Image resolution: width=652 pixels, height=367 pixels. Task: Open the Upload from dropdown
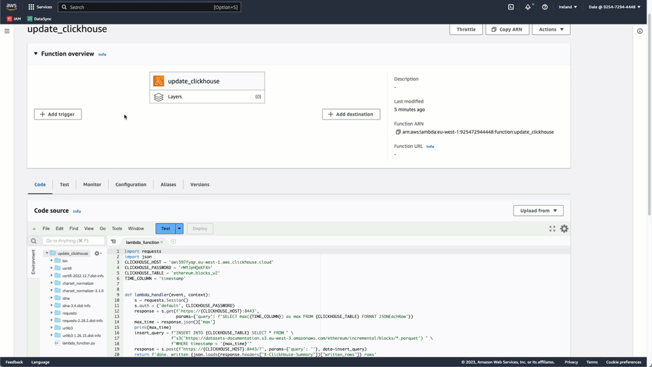(x=538, y=211)
